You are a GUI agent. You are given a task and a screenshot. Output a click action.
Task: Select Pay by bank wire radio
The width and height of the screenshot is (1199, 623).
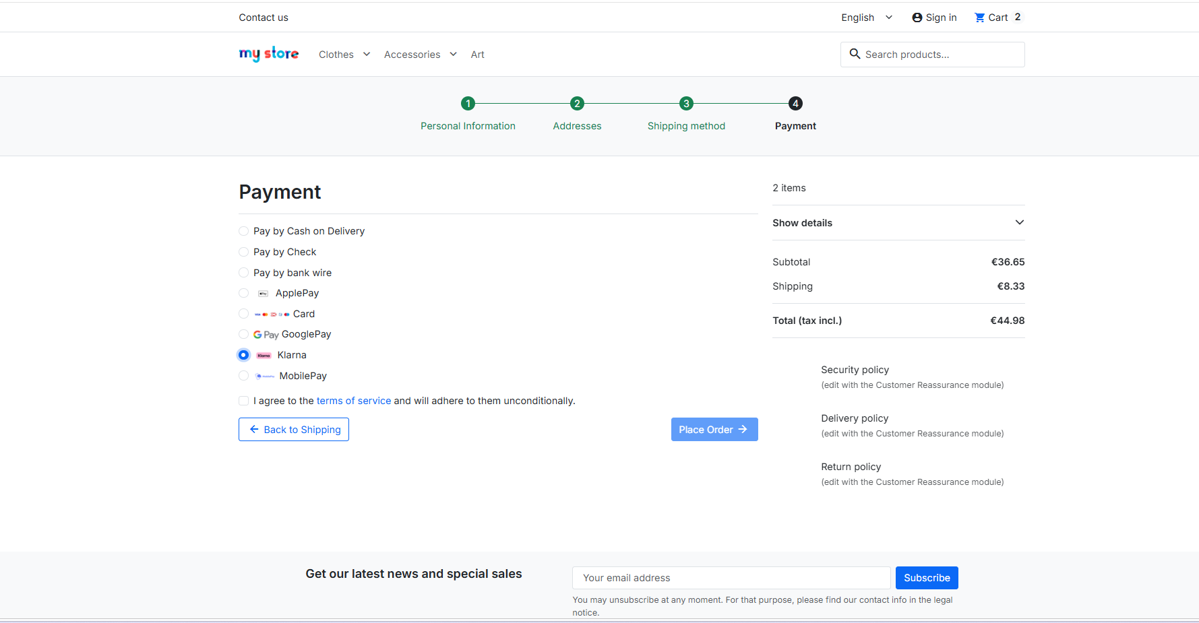point(244,273)
